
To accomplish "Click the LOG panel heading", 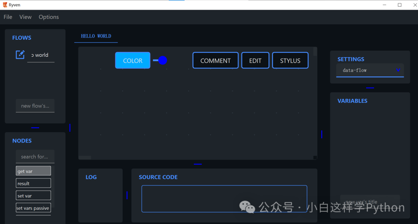I will pyautogui.click(x=91, y=177).
